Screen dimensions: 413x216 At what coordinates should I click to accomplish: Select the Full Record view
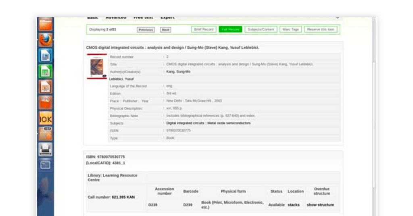pyautogui.click(x=230, y=29)
